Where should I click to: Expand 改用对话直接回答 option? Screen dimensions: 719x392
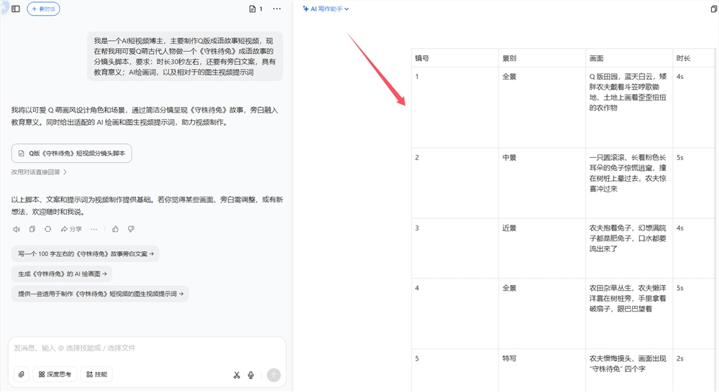click(40, 172)
